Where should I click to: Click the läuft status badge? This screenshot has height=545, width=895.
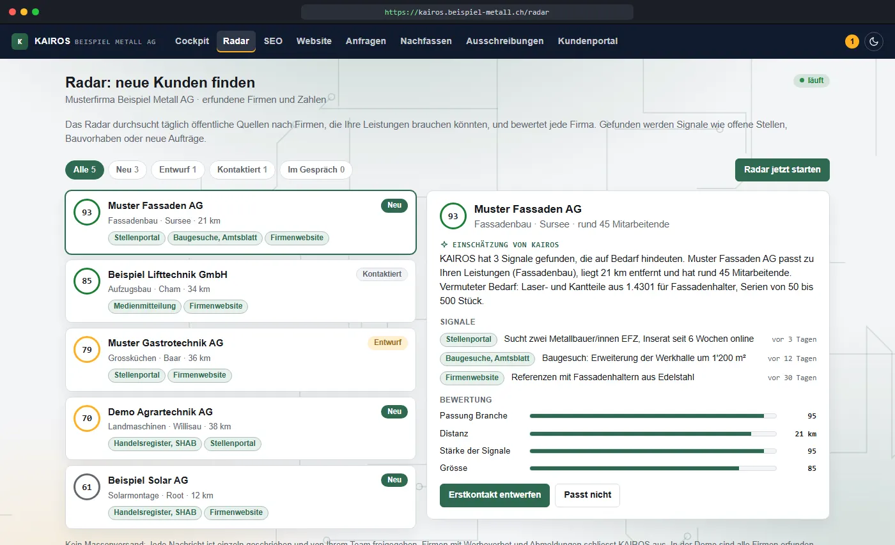(x=811, y=81)
